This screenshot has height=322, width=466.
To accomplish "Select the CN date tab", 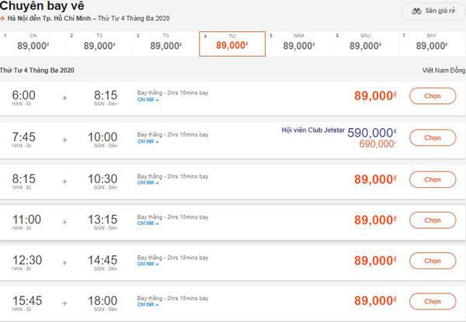I will (33, 43).
